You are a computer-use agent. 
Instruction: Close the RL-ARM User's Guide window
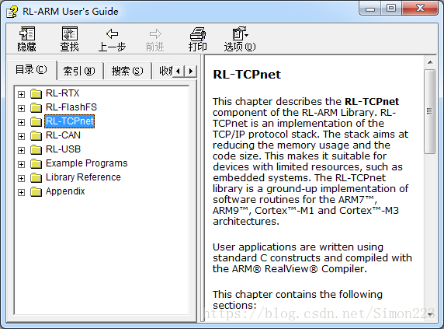420,9
